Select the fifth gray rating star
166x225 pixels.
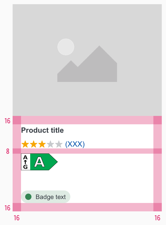point(59,144)
